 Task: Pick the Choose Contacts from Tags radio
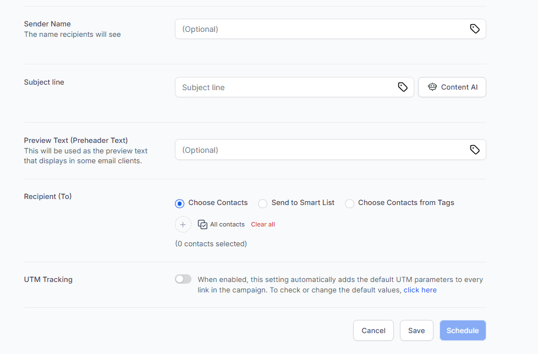pyautogui.click(x=349, y=203)
